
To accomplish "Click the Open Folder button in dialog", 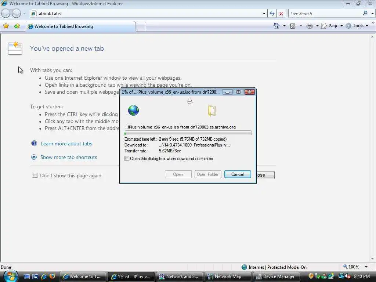I will tap(208, 174).
